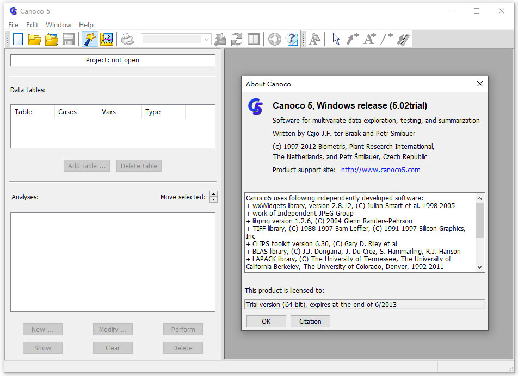Click the Save floppy disk icon
518x376 pixels.
(x=69, y=39)
